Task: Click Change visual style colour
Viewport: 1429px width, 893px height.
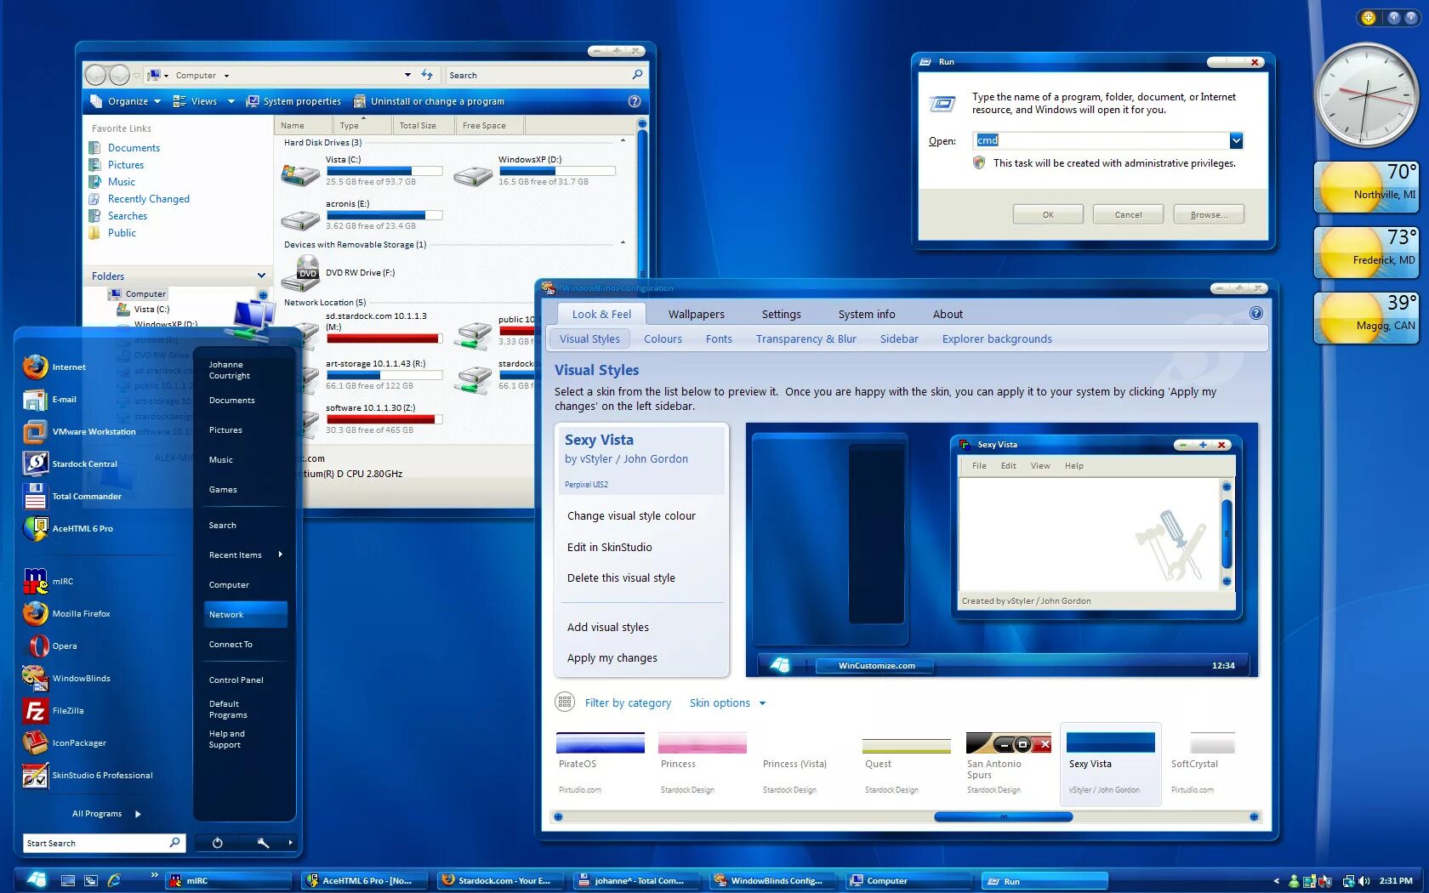Action: click(x=631, y=516)
